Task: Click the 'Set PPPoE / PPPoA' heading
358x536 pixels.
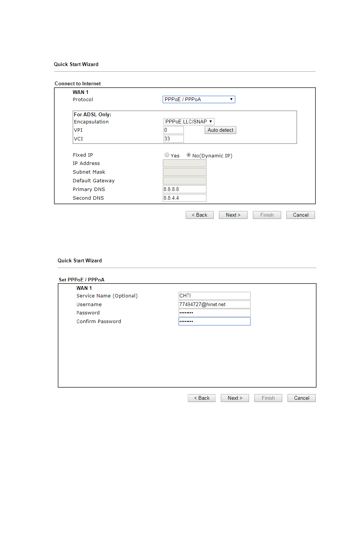Action: (81, 280)
